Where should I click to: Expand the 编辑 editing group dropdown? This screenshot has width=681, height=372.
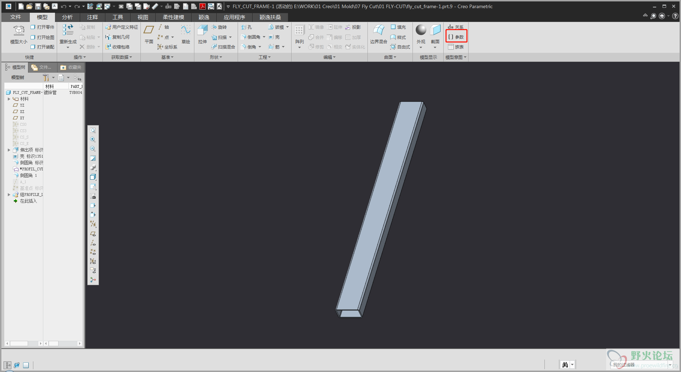[330, 57]
